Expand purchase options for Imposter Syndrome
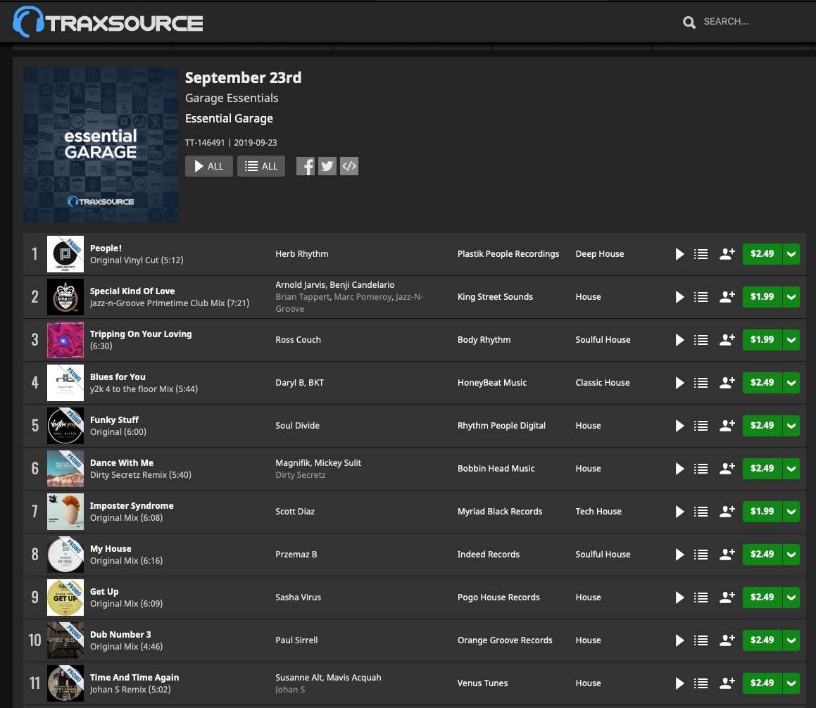 point(791,512)
